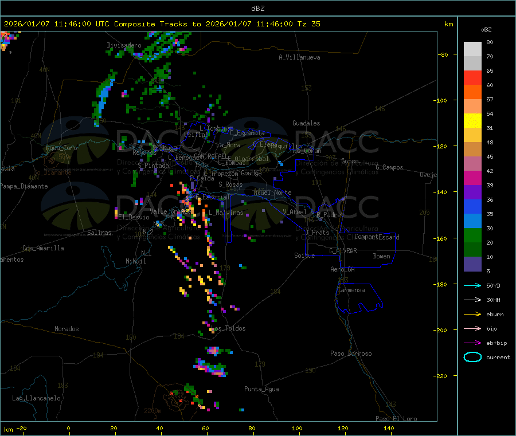Click the Lag.Llancanelo map label
The height and width of the screenshot is (436, 516).
(36, 398)
